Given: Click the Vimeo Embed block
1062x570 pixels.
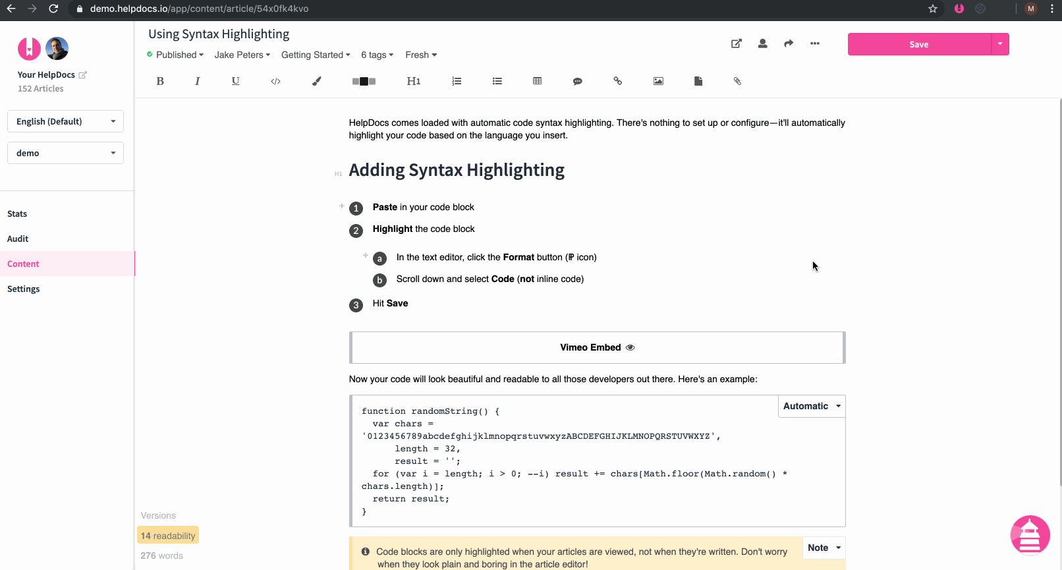Looking at the screenshot, I should (x=598, y=347).
